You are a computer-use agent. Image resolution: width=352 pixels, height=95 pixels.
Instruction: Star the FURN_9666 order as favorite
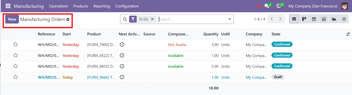coord(15,77)
